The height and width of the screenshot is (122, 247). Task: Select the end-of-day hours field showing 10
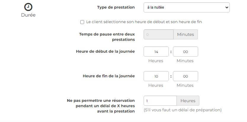(156, 76)
